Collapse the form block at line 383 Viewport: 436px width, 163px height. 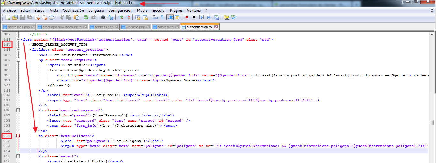point(18,40)
